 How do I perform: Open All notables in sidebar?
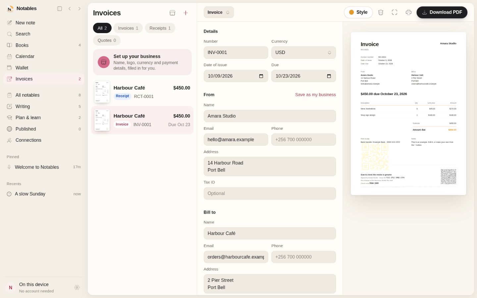[44, 95]
